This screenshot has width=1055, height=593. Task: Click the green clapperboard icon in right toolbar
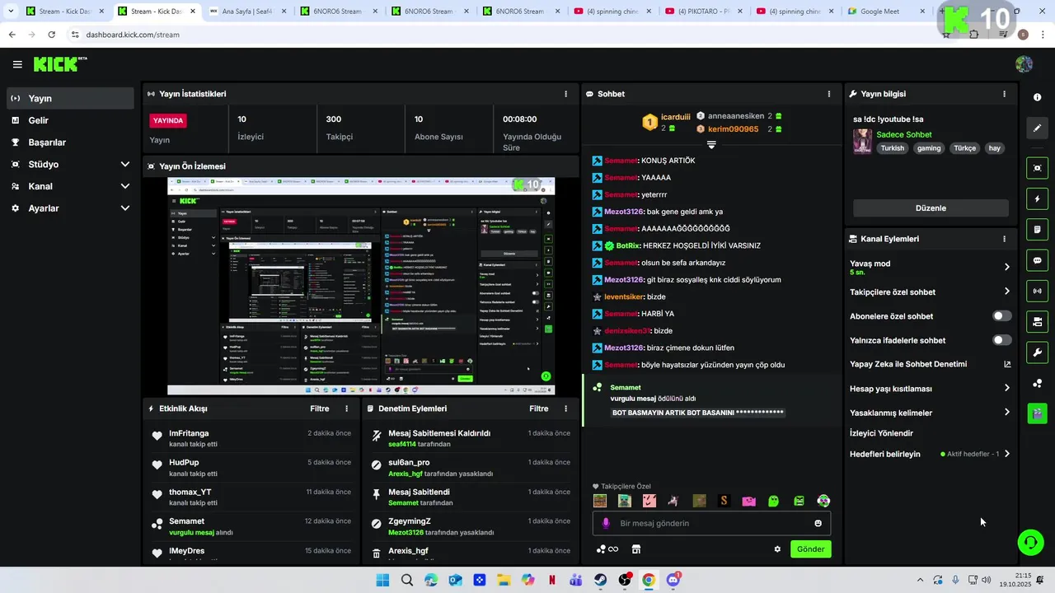coord(1037,413)
